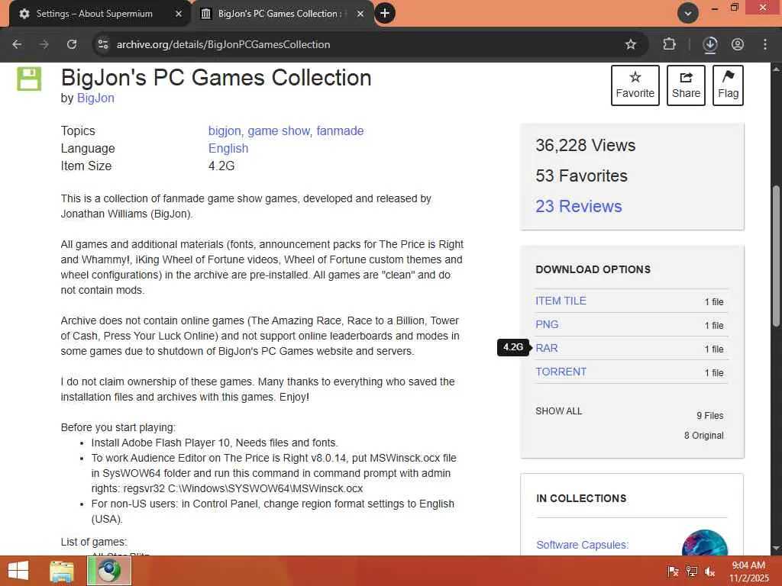
Task: Click the Item Size value 4.2G
Action: pyautogui.click(x=221, y=166)
